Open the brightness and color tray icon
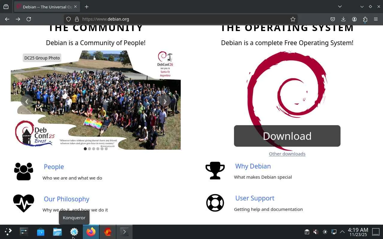Image resolution: width=383 pixels, height=239 pixels. pos(325,232)
